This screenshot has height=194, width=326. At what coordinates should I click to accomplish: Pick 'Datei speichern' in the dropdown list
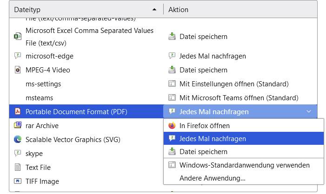(203, 152)
